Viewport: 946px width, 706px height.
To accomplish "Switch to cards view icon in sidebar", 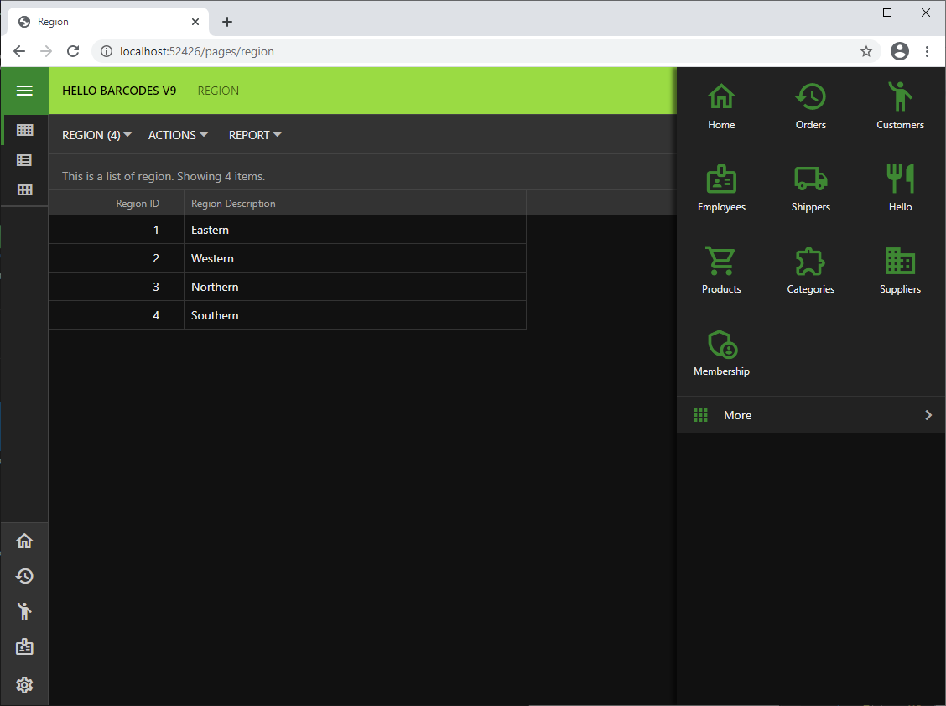I will 24,190.
